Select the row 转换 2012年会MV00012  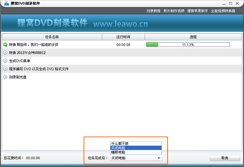122,53
